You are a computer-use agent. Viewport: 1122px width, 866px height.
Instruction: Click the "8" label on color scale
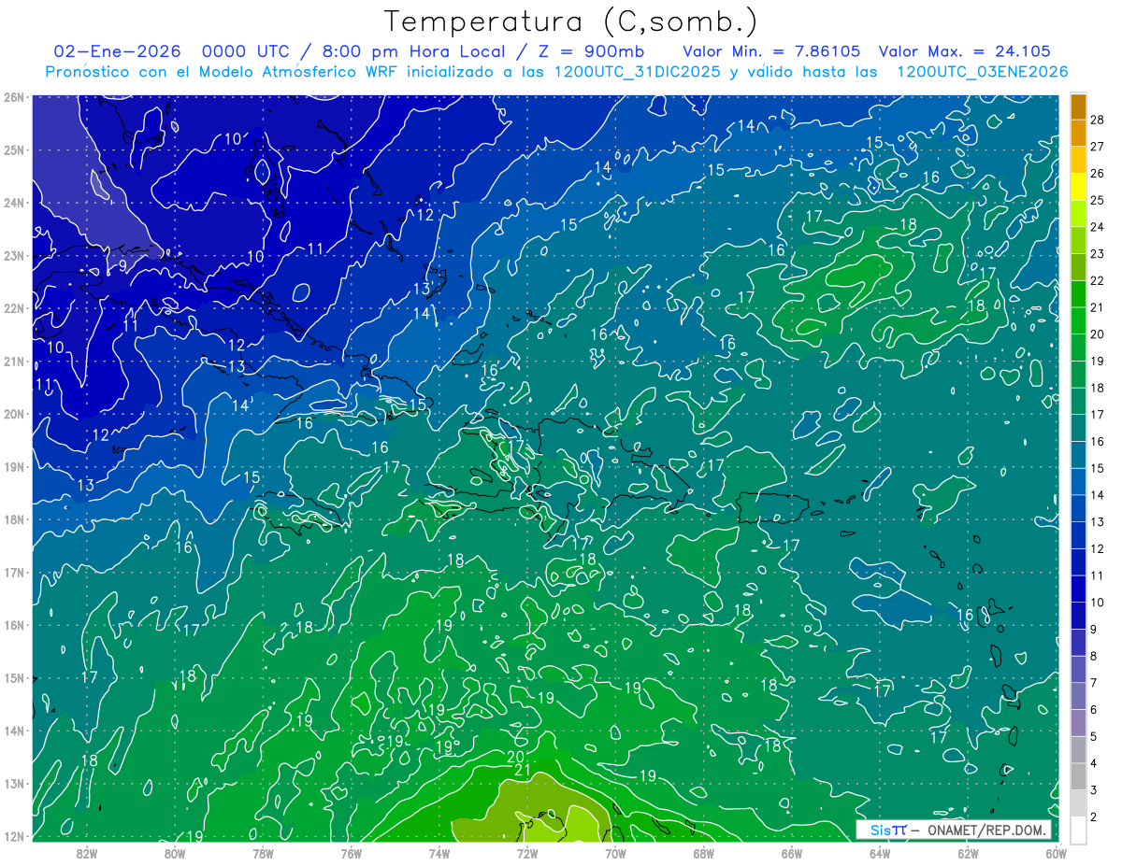tap(1094, 656)
